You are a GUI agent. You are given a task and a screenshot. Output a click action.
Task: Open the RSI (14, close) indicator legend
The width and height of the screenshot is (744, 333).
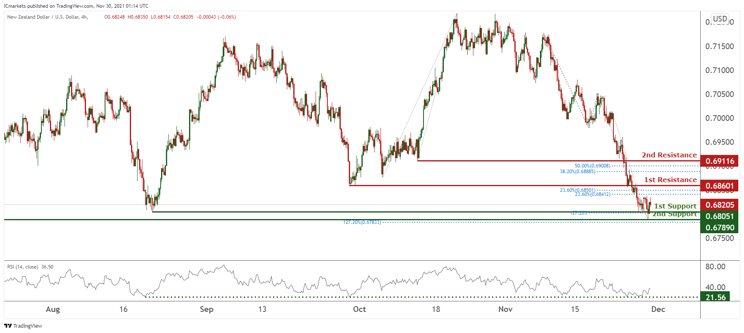pyautogui.click(x=30, y=267)
